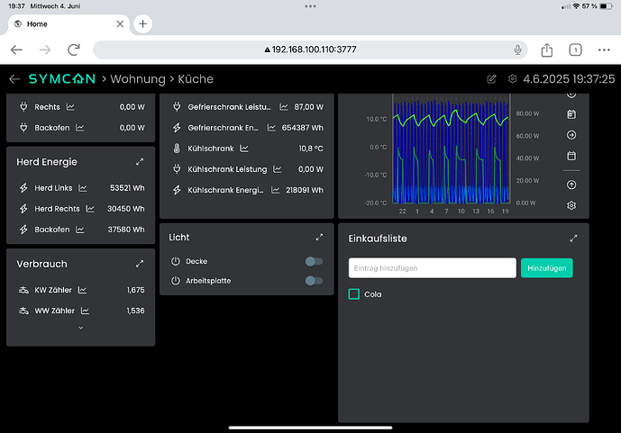Expand the Licht tile
Screen dimensions: 621x433
(x=319, y=238)
